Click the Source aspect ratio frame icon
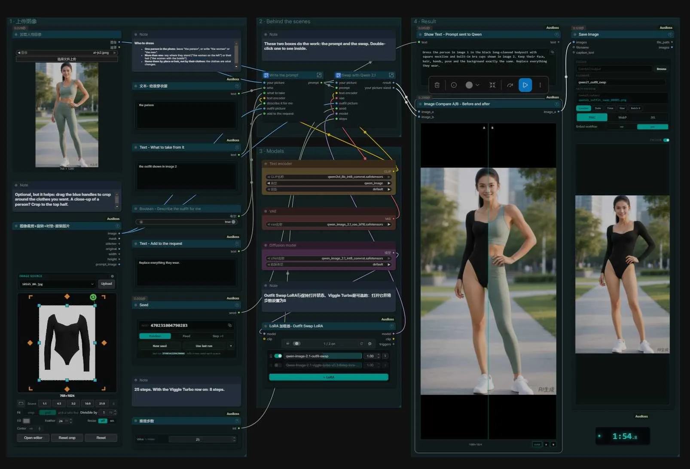The height and width of the screenshot is (469, 690). pos(21,403)
